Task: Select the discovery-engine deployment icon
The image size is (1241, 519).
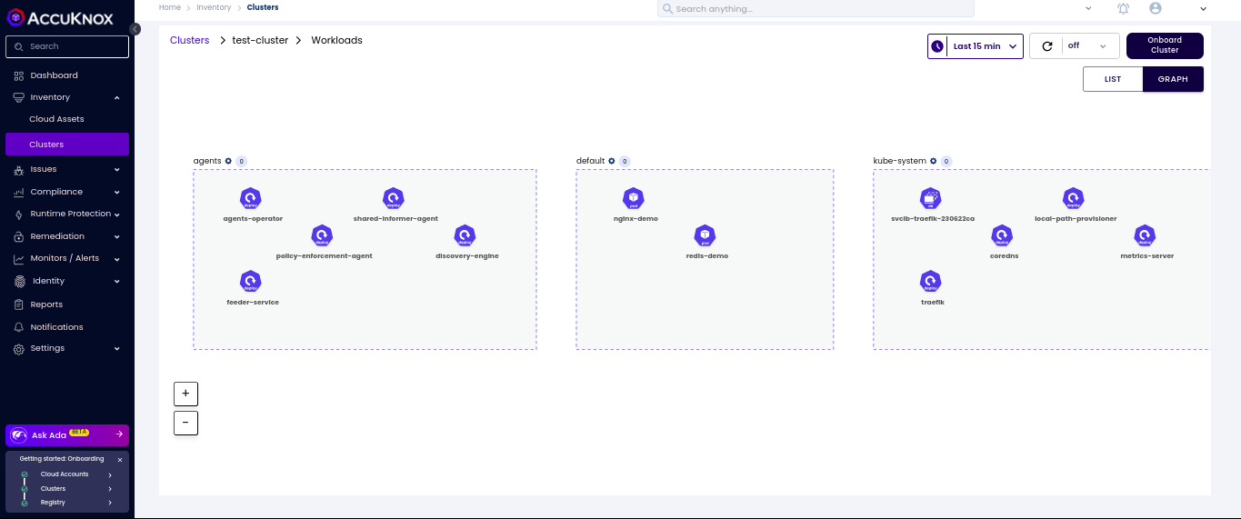Action: [x=465, y=235]
